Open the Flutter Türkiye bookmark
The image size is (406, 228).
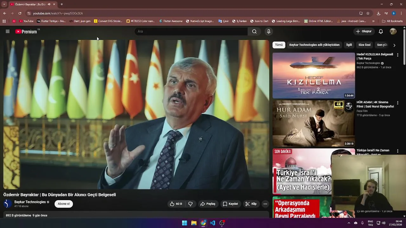point(51,21)
